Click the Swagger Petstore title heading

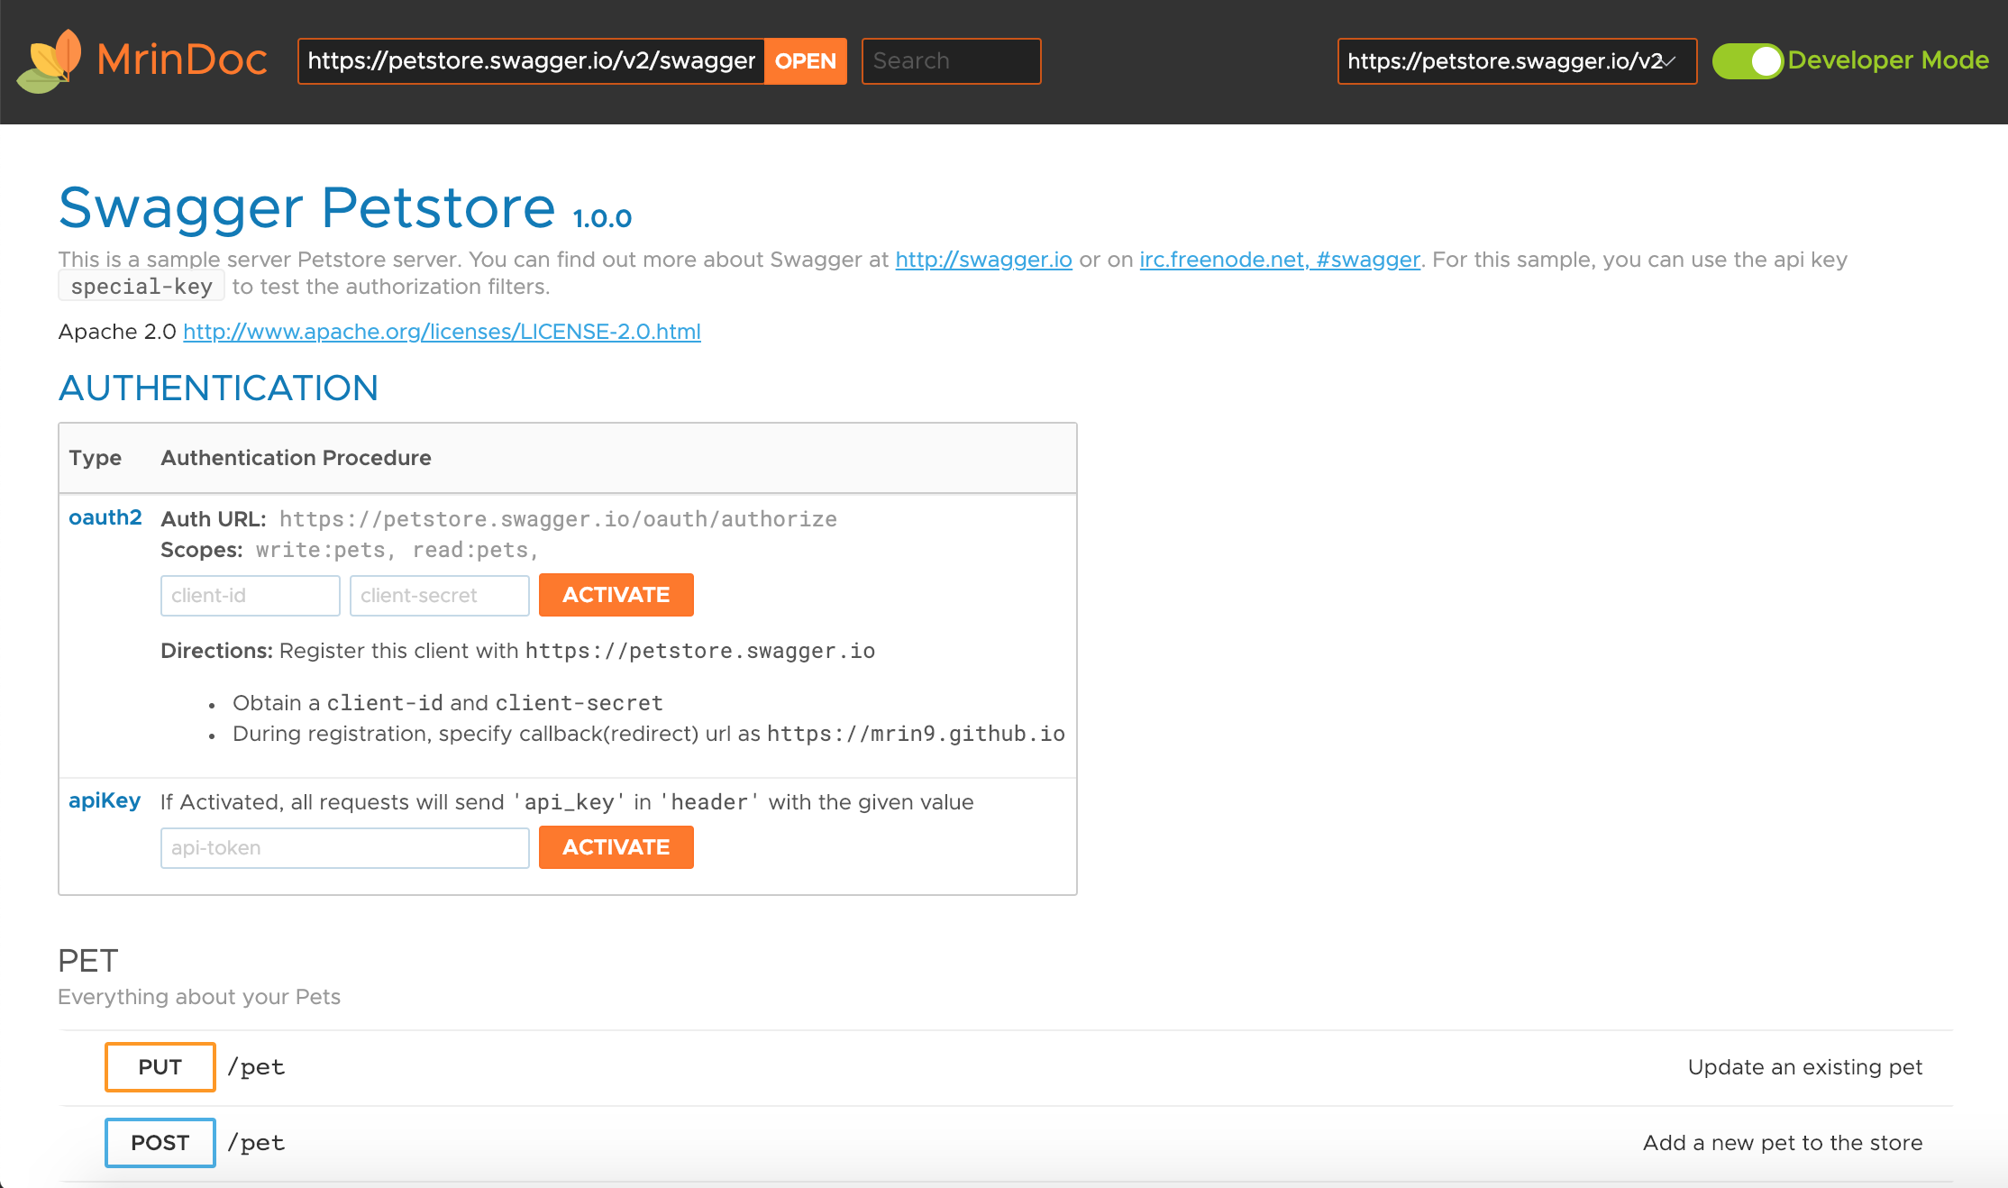click(x=306, y=208)
